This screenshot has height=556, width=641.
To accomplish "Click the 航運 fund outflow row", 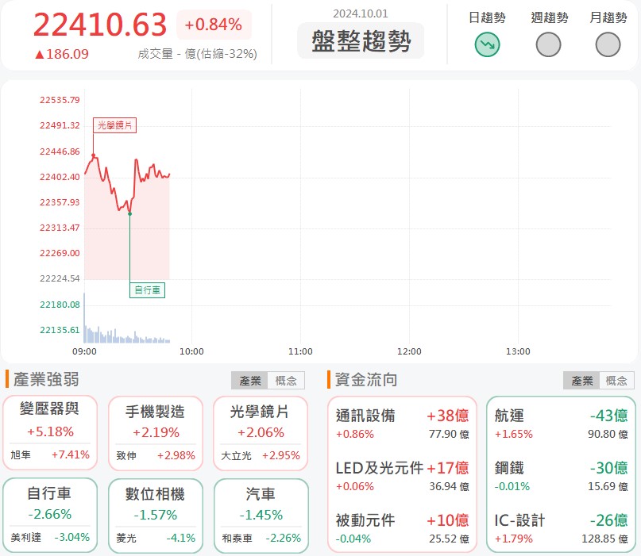I will [x=561, y=424].
